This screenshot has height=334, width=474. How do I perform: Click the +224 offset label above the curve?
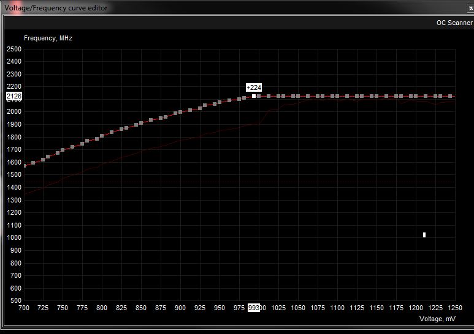pyautogui.click(x=254, y=87)
